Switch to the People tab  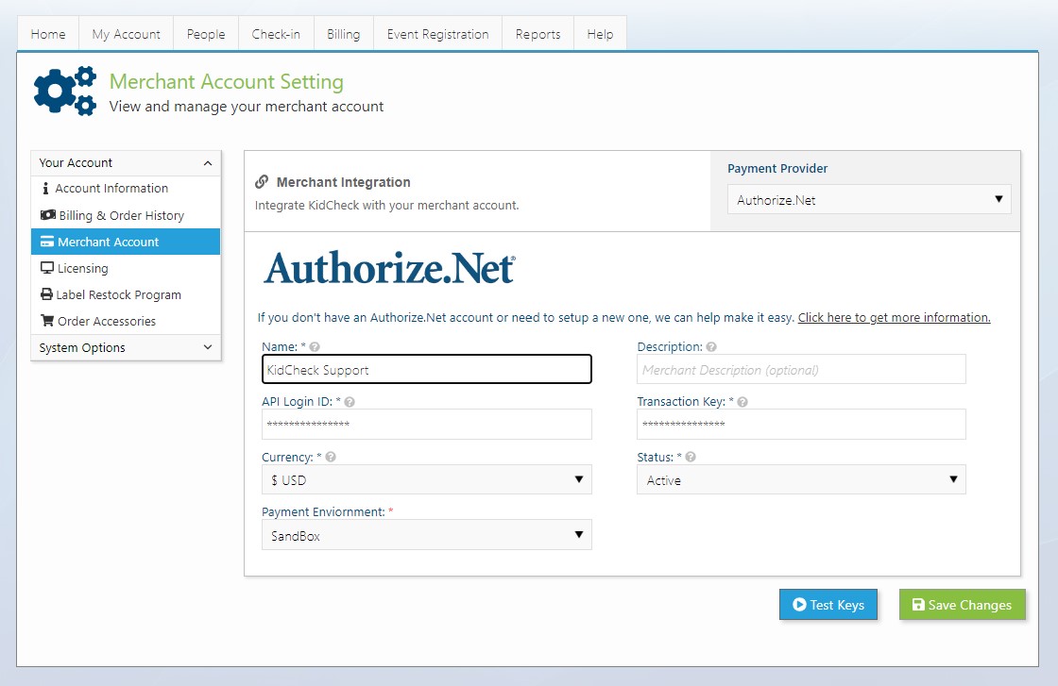point(206,34)
